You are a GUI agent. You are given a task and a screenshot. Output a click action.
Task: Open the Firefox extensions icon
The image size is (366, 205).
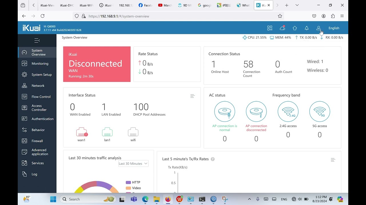click(x=333, y=16)
